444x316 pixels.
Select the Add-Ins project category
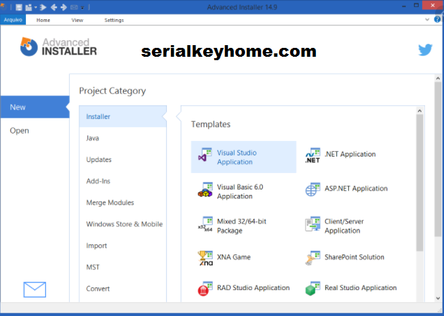123,181
